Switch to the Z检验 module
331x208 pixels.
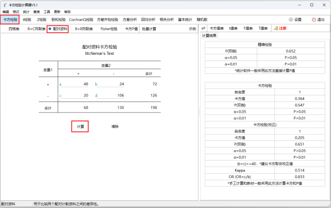click(x=42, y=19)
